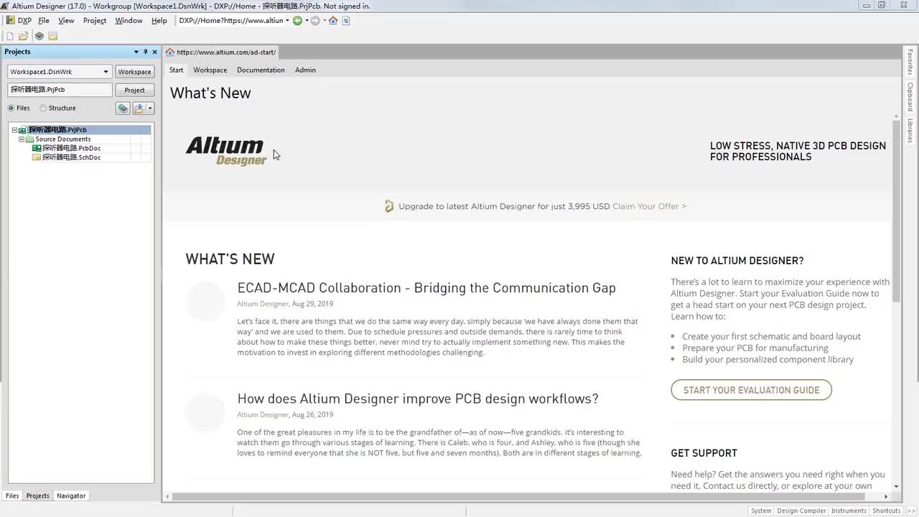Select the PcbDoc document in tree
This screenshot has height=517, width=919.
coord(71,148)
